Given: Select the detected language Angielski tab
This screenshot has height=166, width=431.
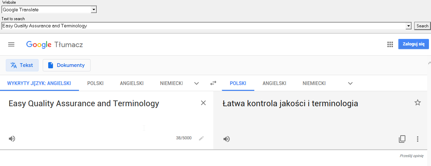Looking at the screenshot, I should pyautogui.click(x=39, y=83).
